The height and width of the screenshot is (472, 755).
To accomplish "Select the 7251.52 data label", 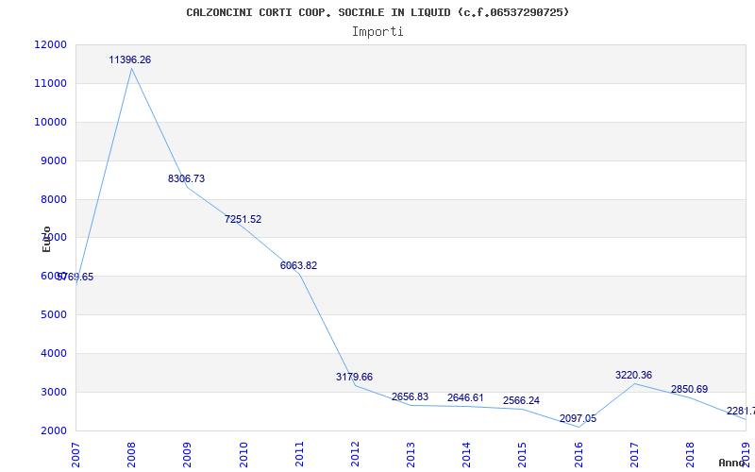I will [x=243, y=219].
